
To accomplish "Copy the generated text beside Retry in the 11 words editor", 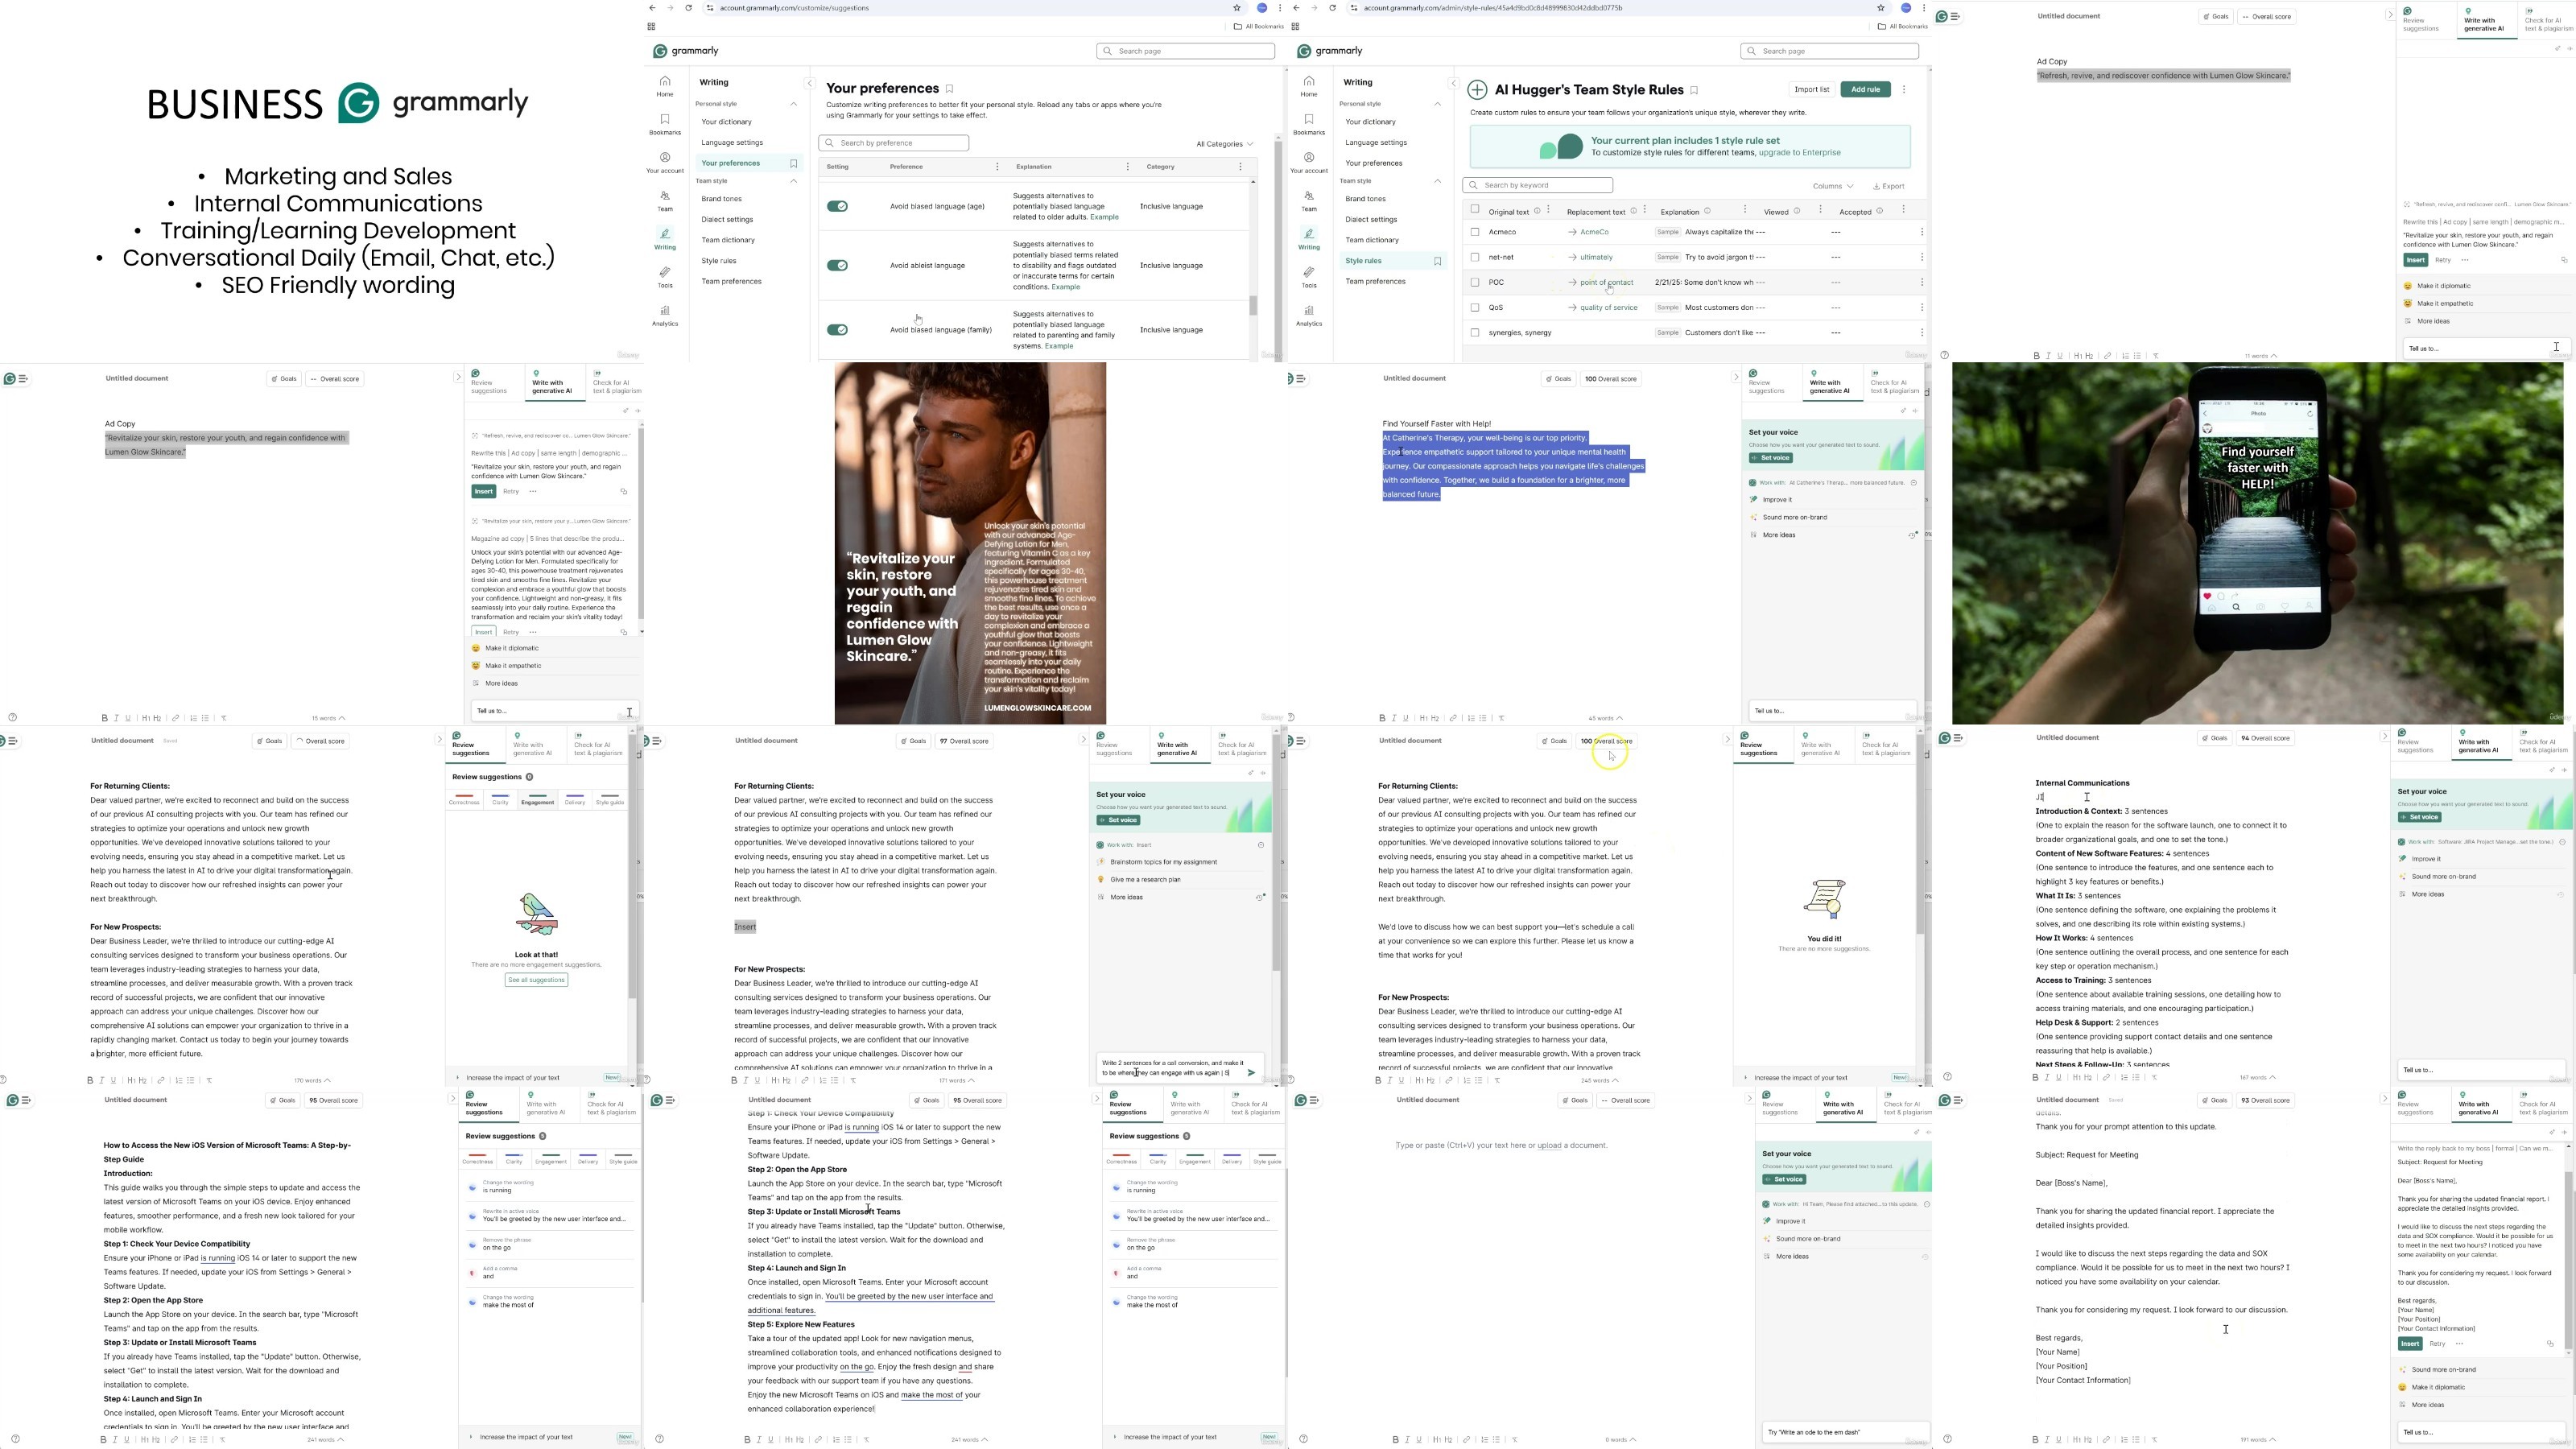I will (x=2564, y=260).
